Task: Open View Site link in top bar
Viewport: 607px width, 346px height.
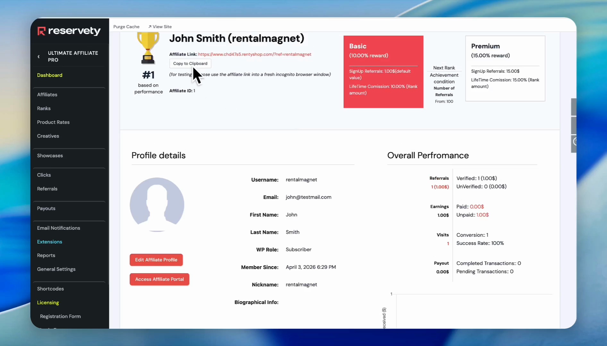Action: (160, 27)
